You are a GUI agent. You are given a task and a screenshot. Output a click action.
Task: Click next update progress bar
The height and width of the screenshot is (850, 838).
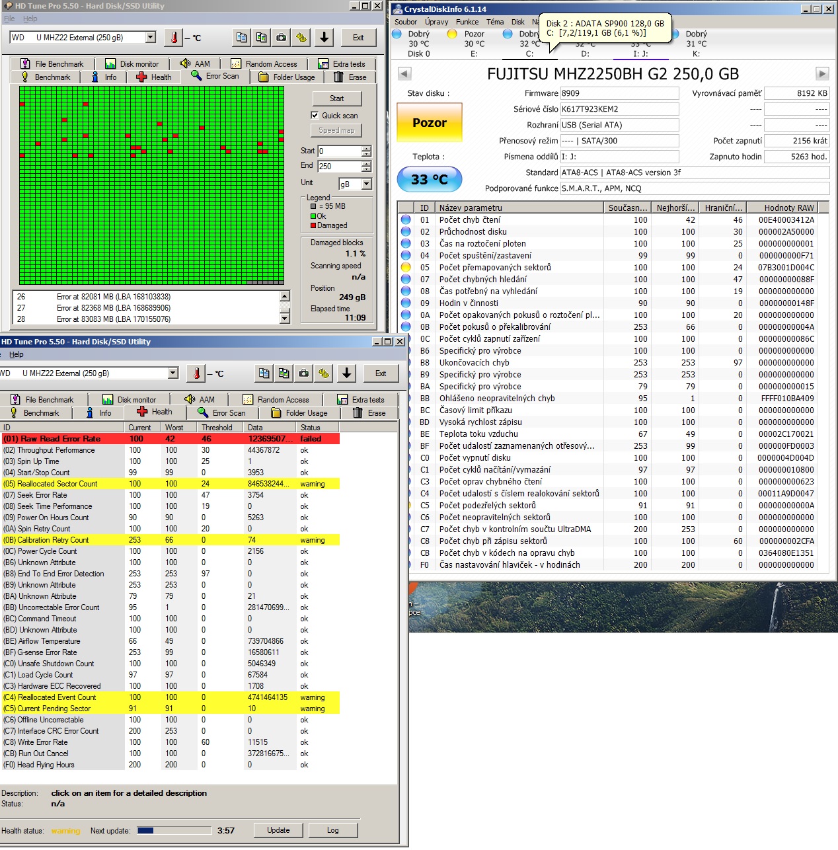point(174,831)
